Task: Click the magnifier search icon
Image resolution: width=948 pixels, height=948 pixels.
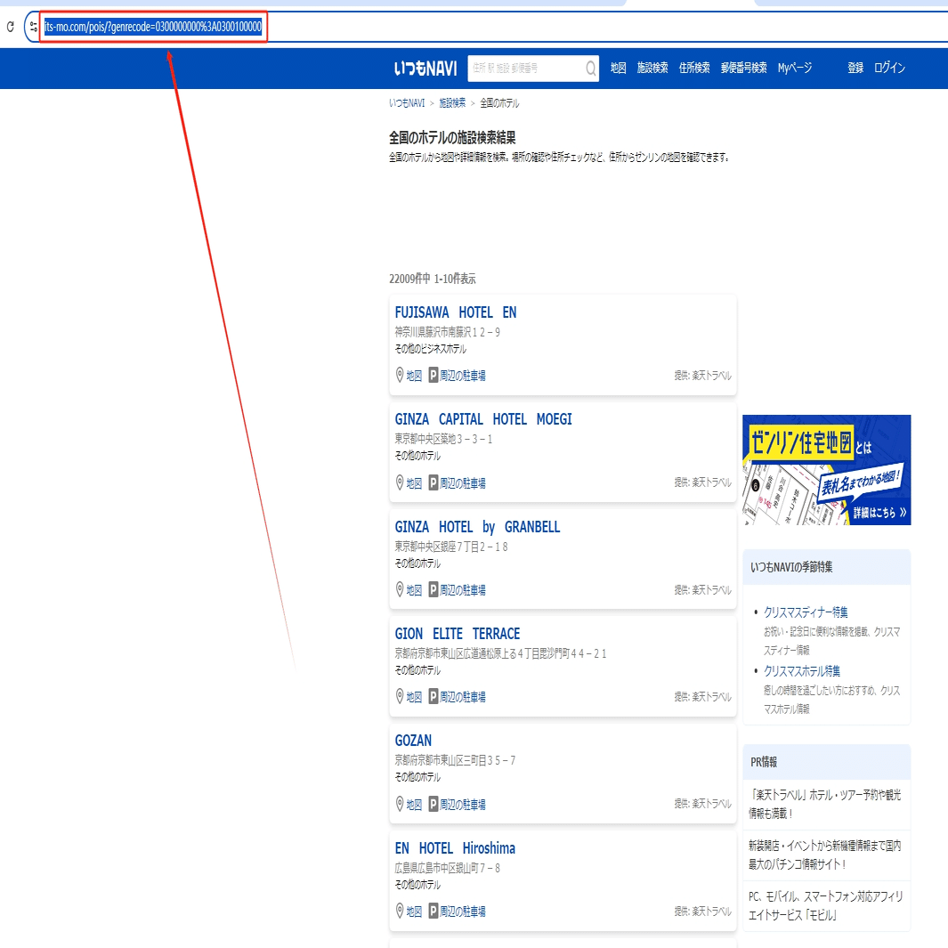Action: click(x=591, y=69)
